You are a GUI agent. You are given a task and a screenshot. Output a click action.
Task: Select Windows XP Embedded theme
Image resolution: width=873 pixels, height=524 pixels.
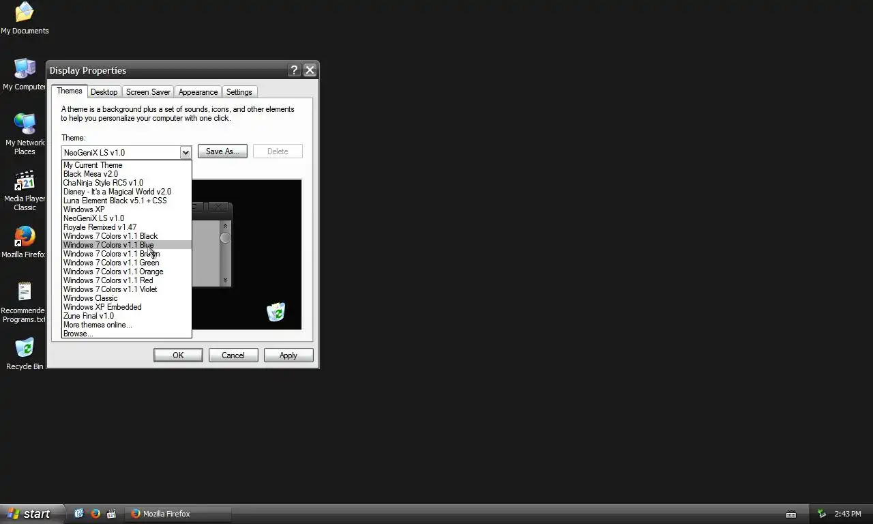pos(127,307)
